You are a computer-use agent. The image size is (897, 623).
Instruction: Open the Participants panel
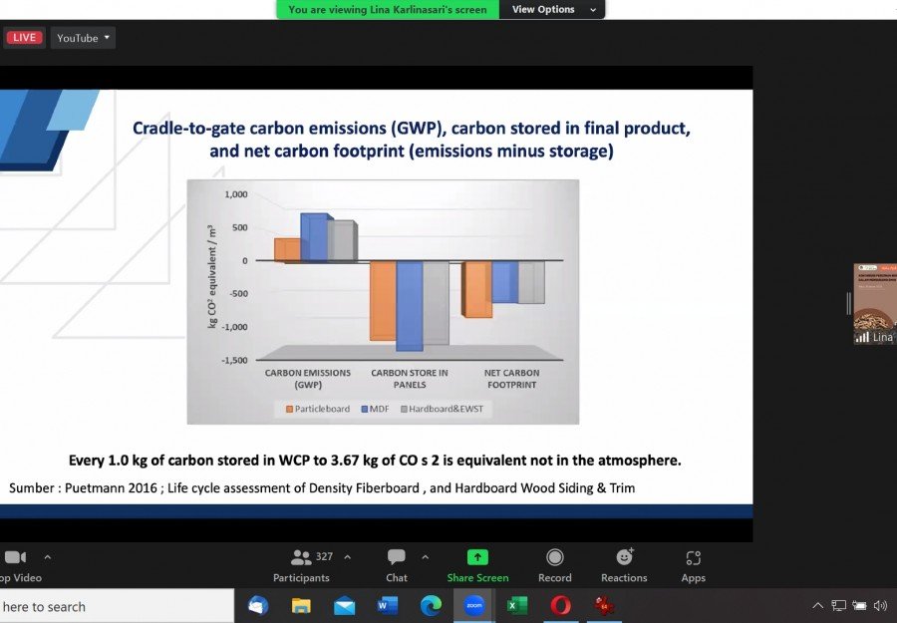pyautogui.click(x=301, y=566)
